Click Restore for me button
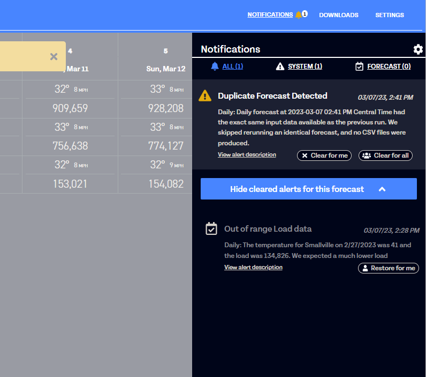The height and width of the screenshot is (377, 426). [388, 268]
